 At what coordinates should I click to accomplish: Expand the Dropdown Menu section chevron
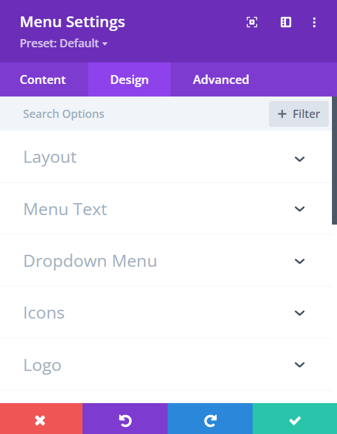click(299, 261)
